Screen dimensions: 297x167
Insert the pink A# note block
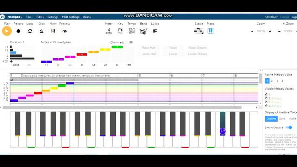pyautogui.click(x=70, y=57)
